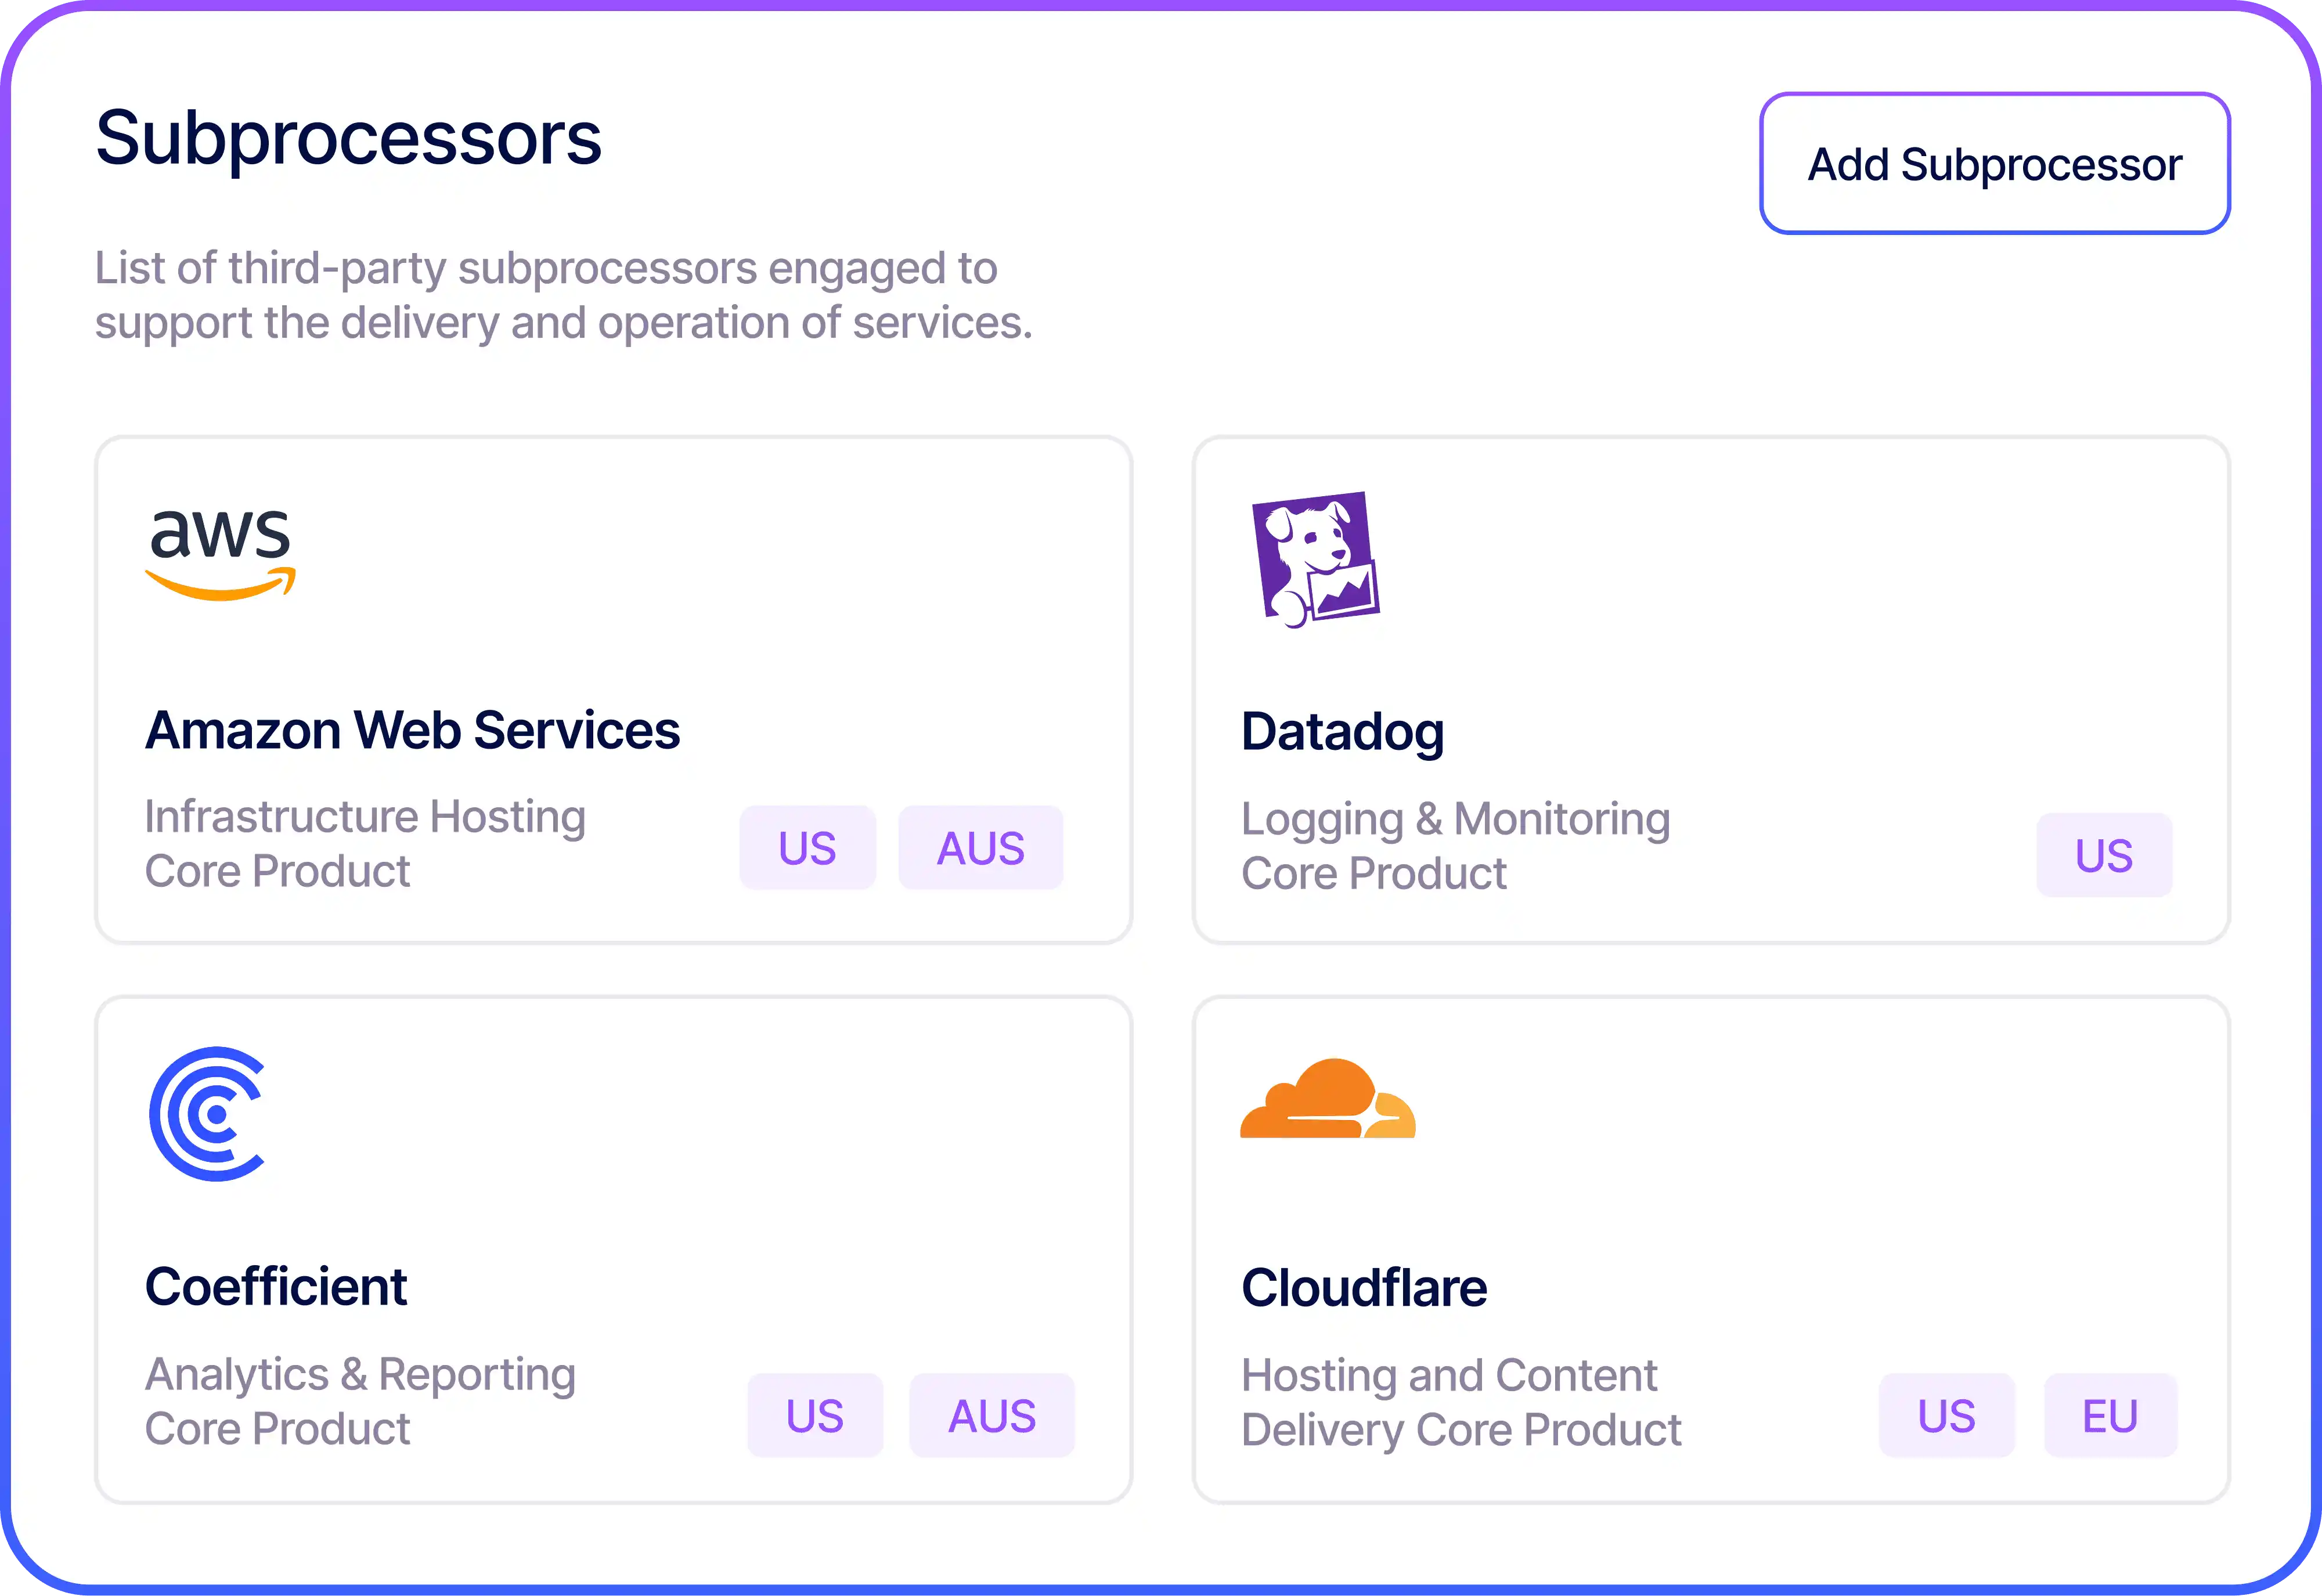This screenshot has height=1596, width=2322.
Task: Toggle the EU badge on Cloudflare
Action: [2110, 1414]
